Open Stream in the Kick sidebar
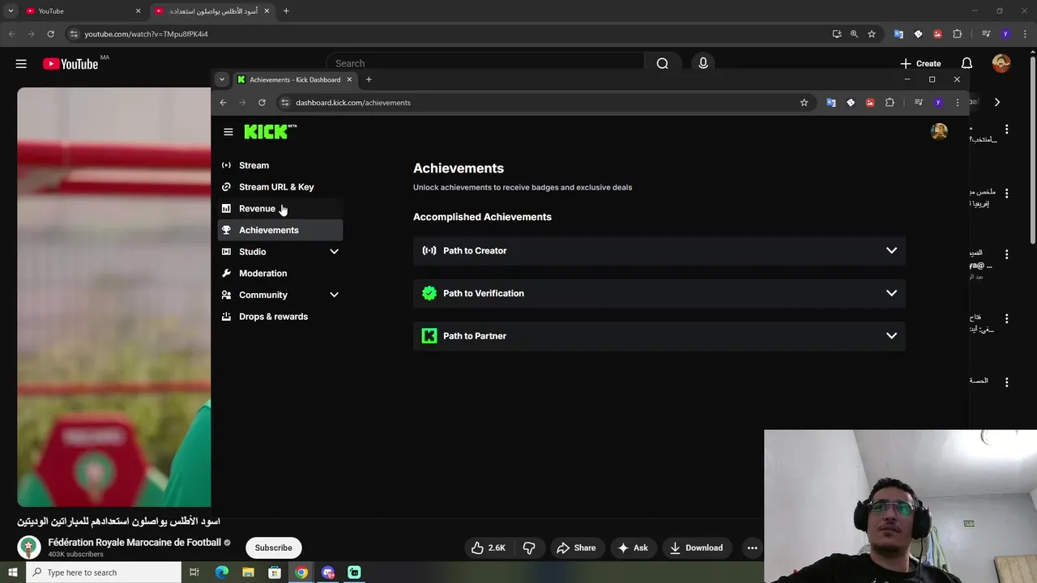The image size is (1037, 583). point(280,165)
